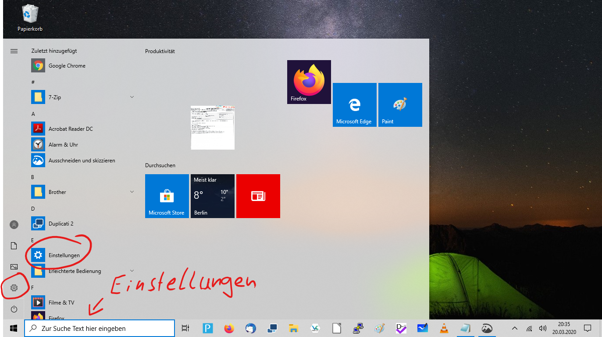Open Duplicati 2 in app list
Screen dimensions: 602x337
click(61, 224)
